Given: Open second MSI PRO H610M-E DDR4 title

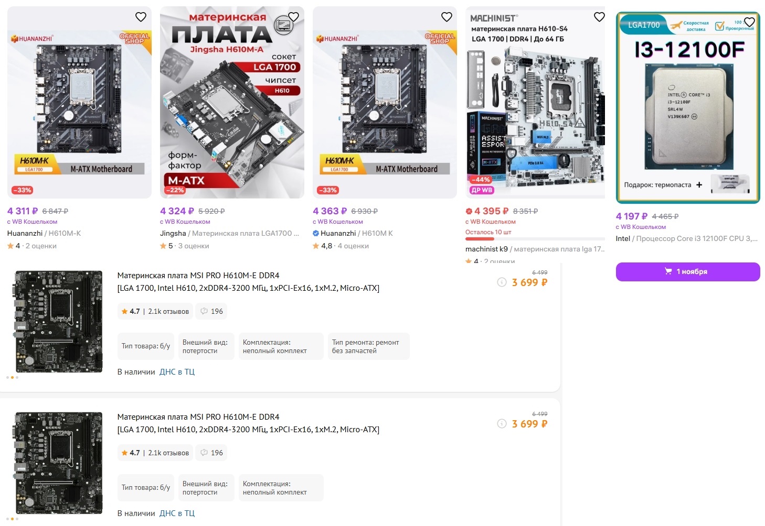Looking at the screenshot, I should (248, 423).
